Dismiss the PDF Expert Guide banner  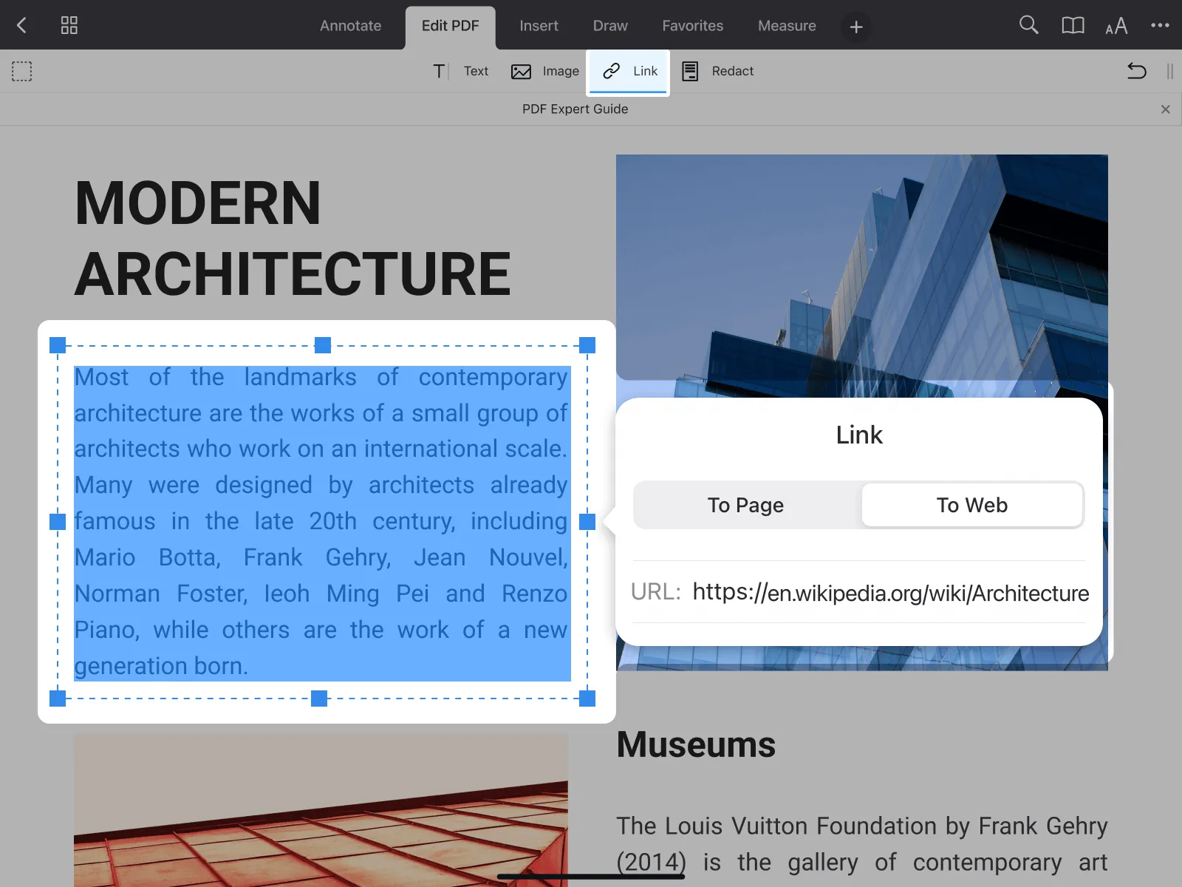(x=1165, y=109)
